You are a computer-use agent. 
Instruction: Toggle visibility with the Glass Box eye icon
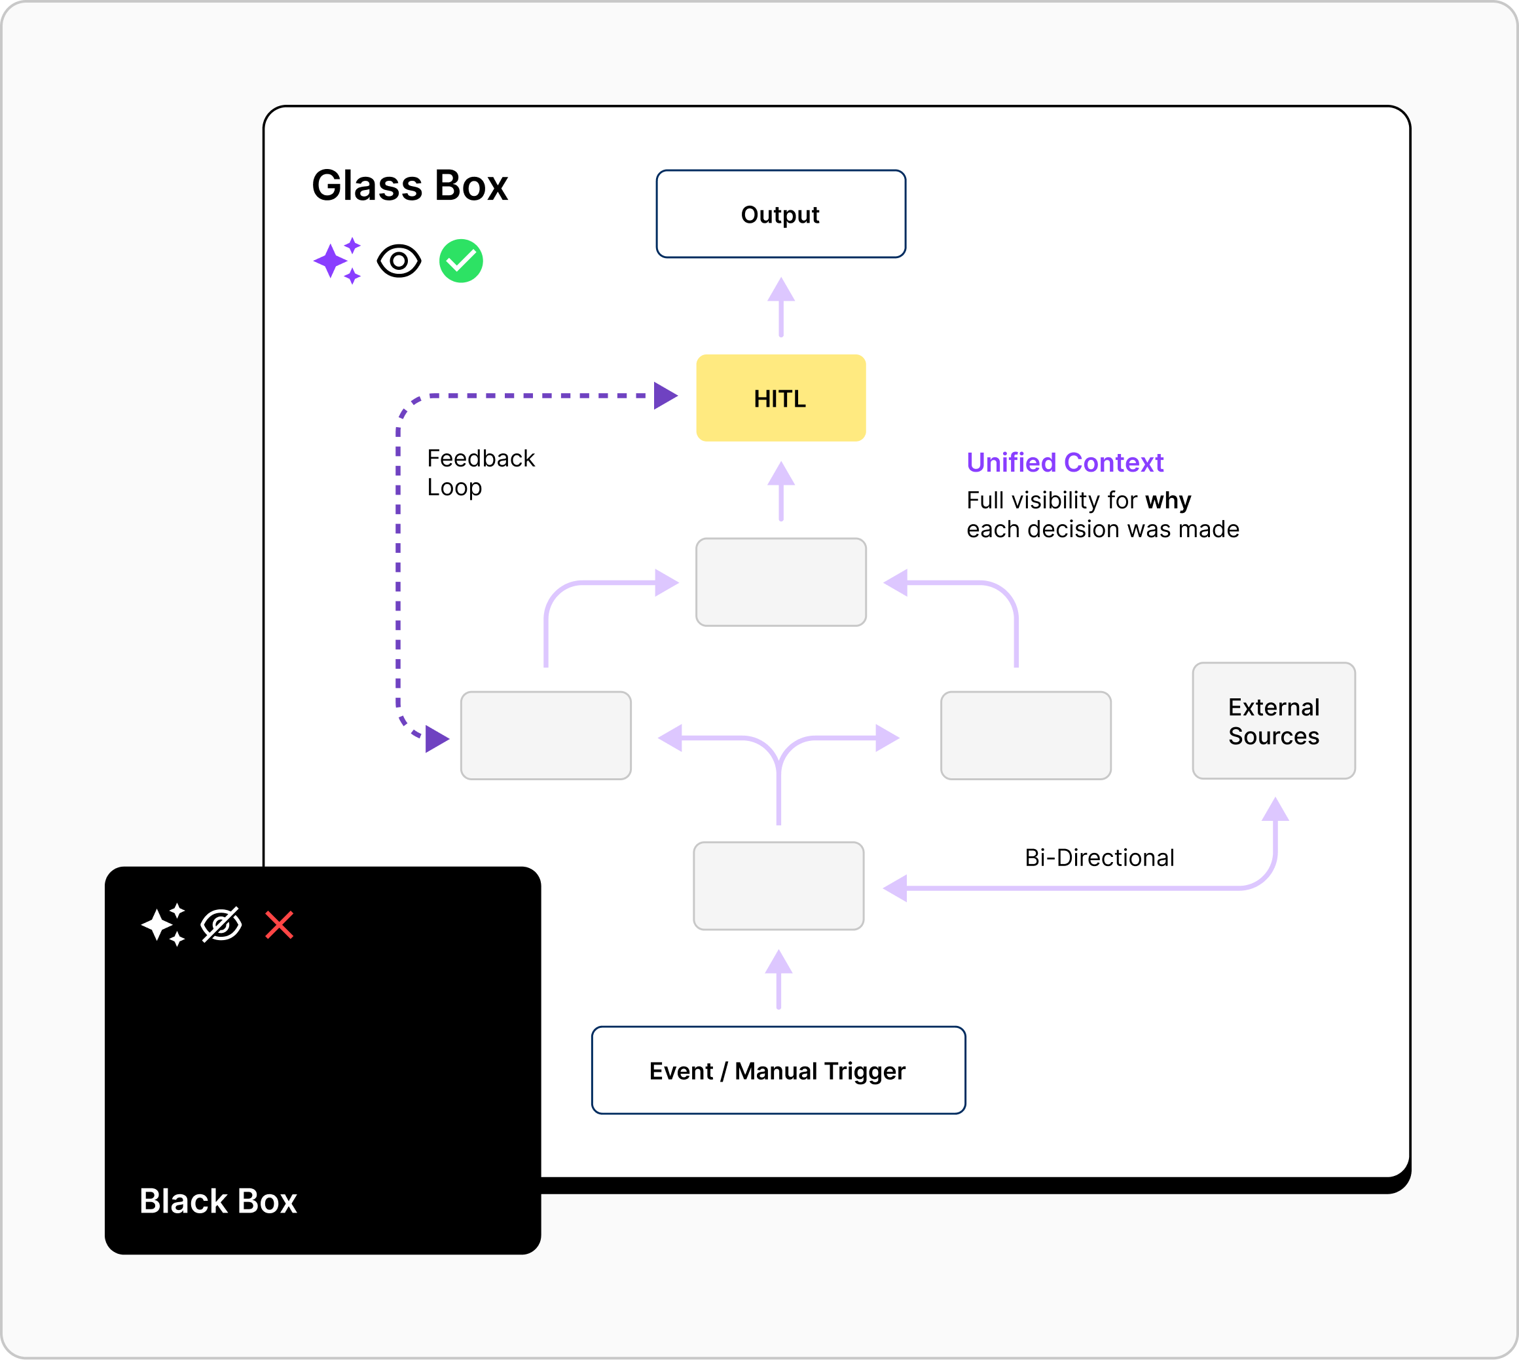398,260
